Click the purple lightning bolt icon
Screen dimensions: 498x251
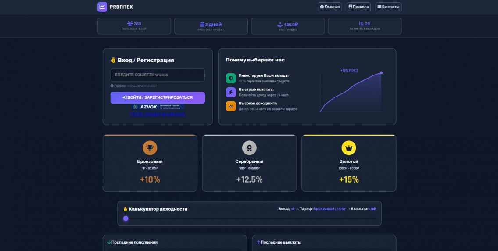pos(231,92)
